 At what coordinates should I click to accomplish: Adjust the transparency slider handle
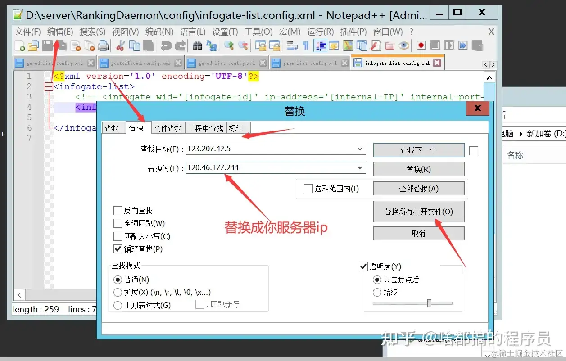pos(429,303)
